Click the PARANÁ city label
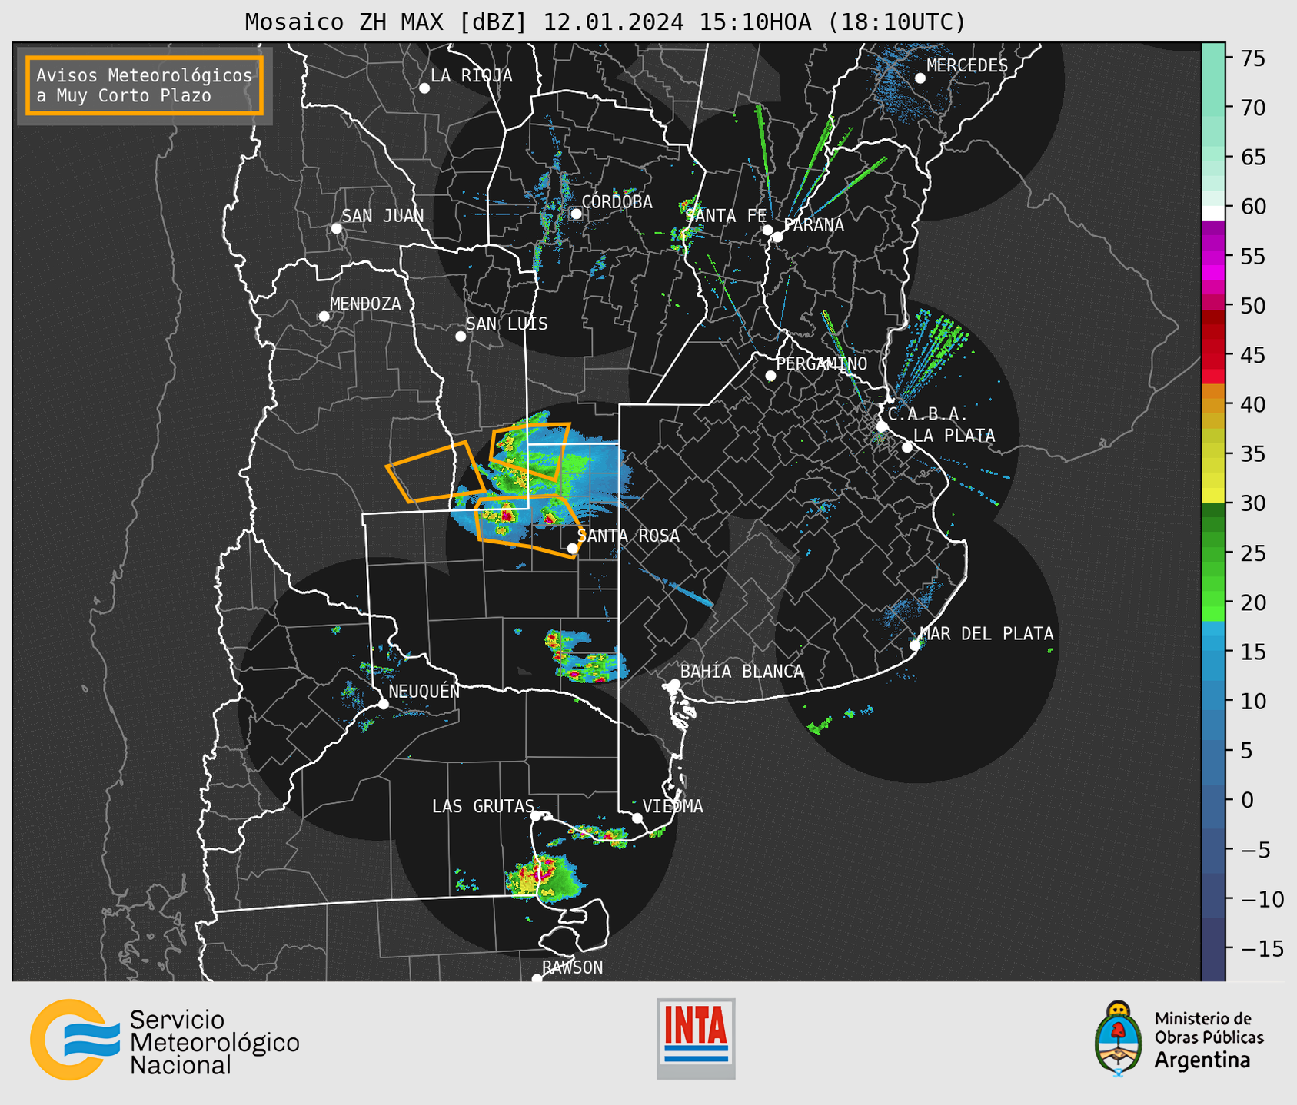This screenshot has height=1105, width=1297. [813, 225]
